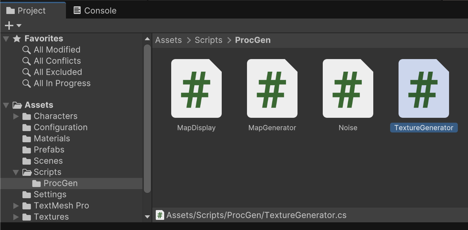This screenshot has height=230, width=468.
Task: Collapse the Assets folder tree
Action: (x=6, y=105)
